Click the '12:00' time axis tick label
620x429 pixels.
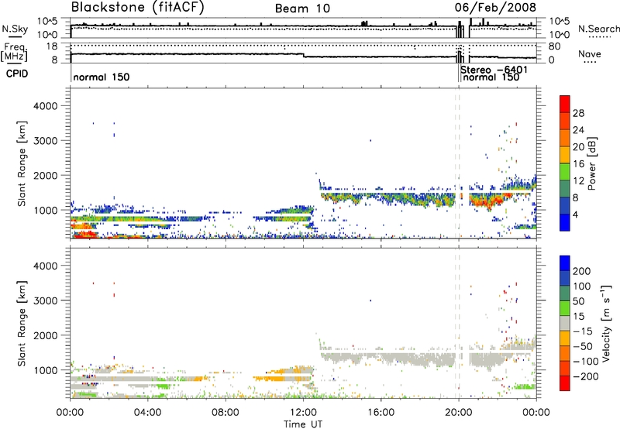303,413
